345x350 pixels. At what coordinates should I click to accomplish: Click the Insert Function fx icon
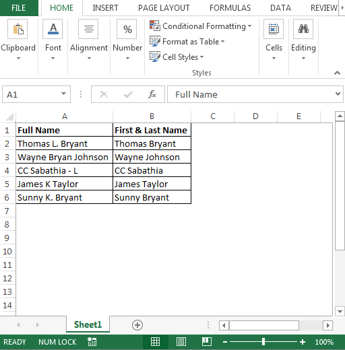tap(152, 94)
